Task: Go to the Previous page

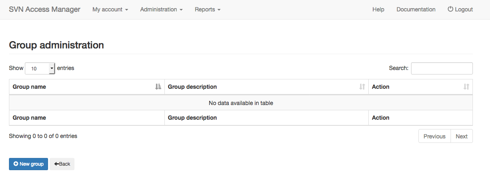Action: pos(434,136)
